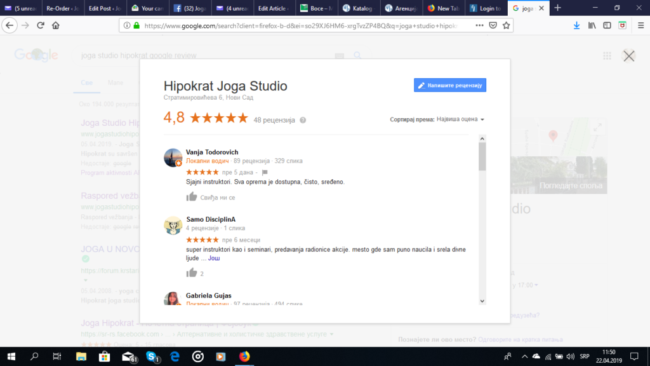Expand review text with 'Још' link
Image resolution: width=650 pixels, height=366 pixels.
point(214,258)
